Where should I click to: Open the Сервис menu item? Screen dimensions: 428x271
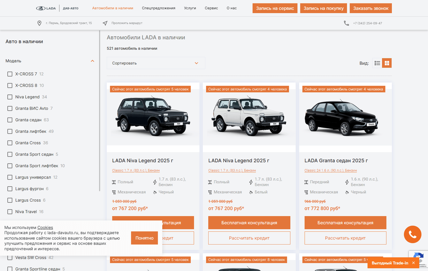coord(211,8)
